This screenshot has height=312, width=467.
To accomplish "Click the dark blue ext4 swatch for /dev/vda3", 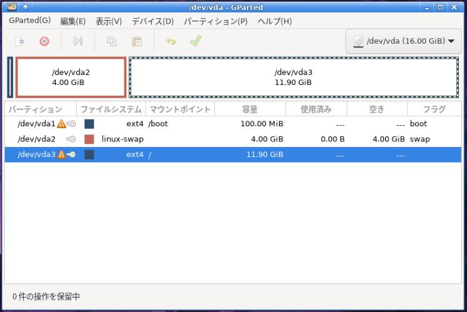I will (x=89, y=154).
